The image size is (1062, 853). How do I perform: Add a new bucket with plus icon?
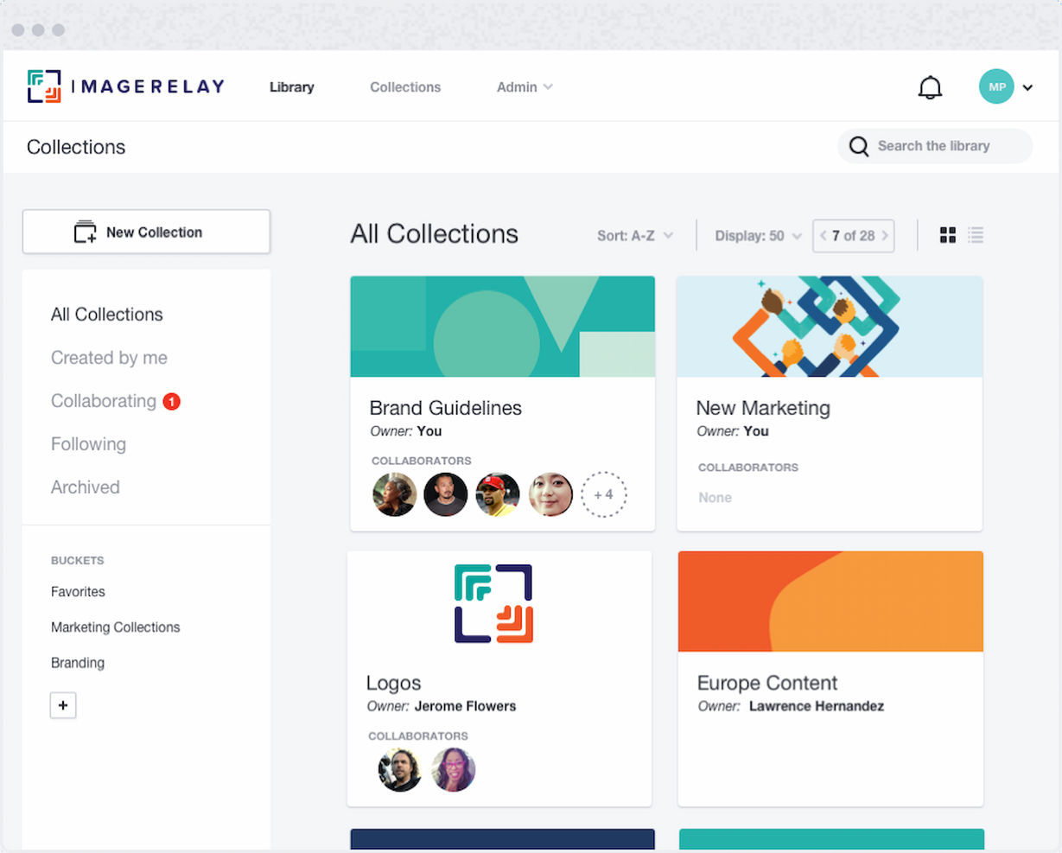coord(63,705)
